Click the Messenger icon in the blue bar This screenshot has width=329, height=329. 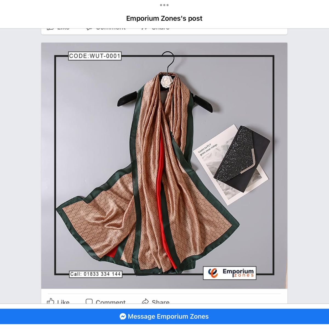click(x=123, y=316)
